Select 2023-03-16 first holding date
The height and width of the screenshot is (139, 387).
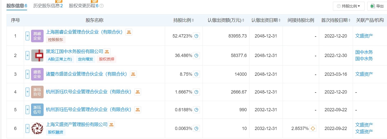pyautogui.click(x=336, y=74)
